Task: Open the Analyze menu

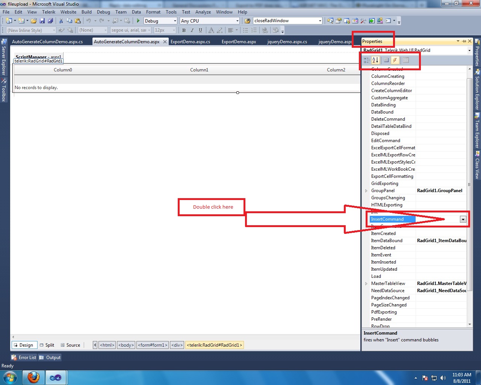Action: point(203,12)
